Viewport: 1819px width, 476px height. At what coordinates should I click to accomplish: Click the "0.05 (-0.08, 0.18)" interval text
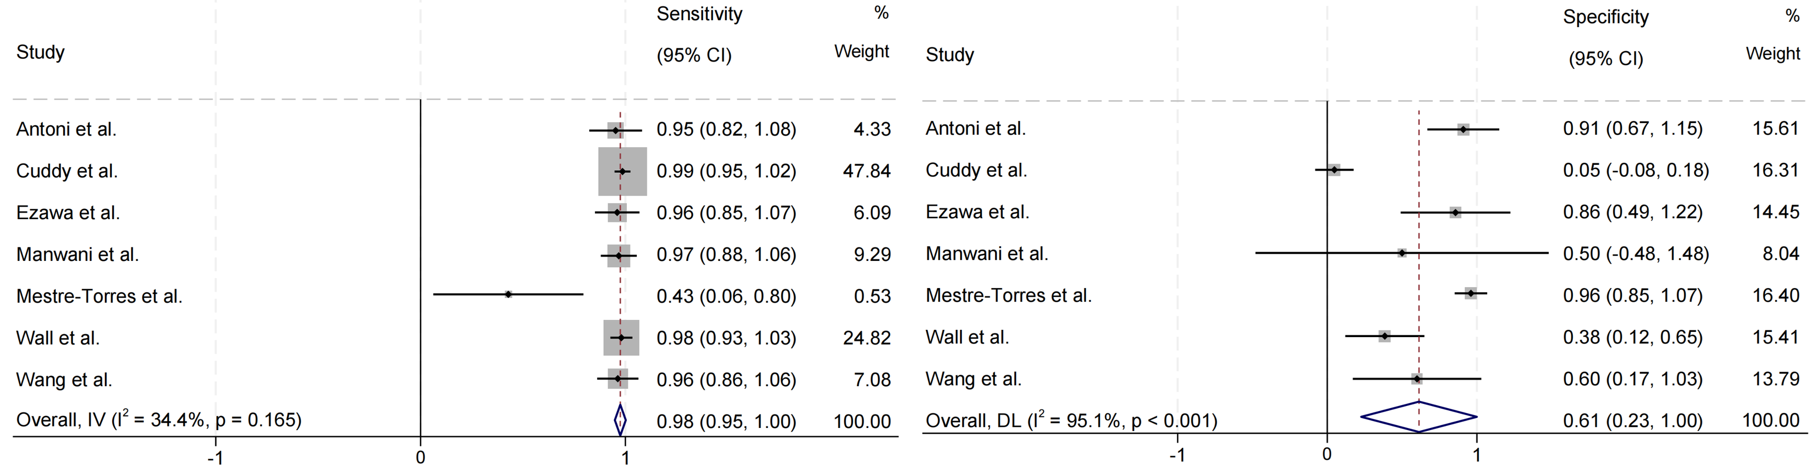pyautogui.click(x=1636, y=170)
